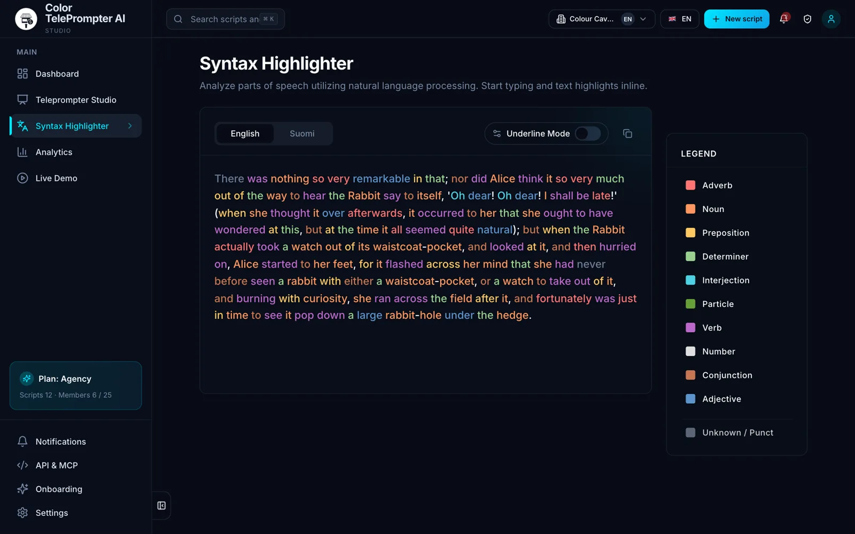Click the Teleprompter Studio monitor icon
Viewport: 855px width, 534px height.
click(22, 100)
